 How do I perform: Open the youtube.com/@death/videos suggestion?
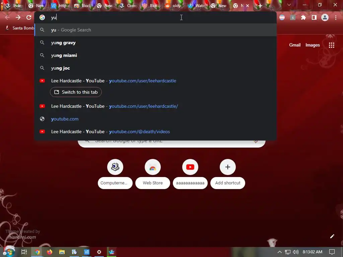coord(155,132)
